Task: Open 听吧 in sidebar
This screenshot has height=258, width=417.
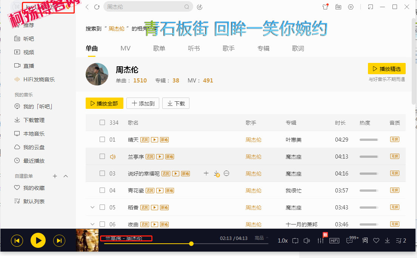Action: (24, 39)
